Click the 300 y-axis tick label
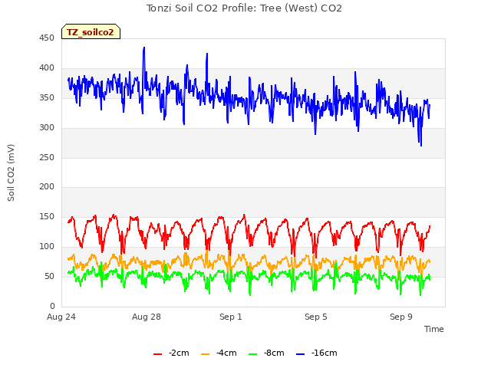 click(x=47, y=127)
